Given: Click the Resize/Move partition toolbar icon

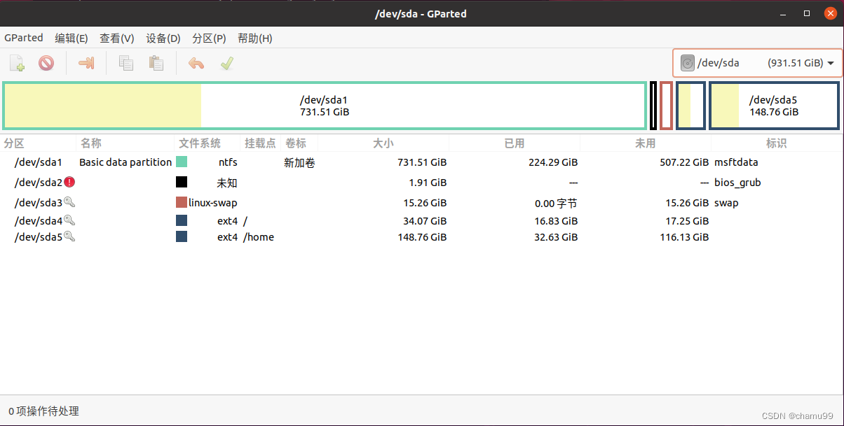Looking at the screenshot, I should point(86,64).
